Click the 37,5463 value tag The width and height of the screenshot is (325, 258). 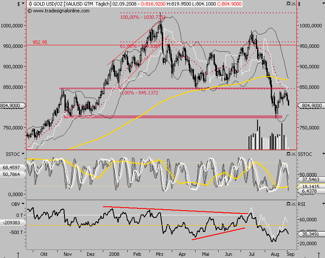[x=311, y=179]
